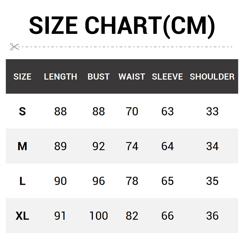
Task: Select the S waist value 70
Action: 132,112
